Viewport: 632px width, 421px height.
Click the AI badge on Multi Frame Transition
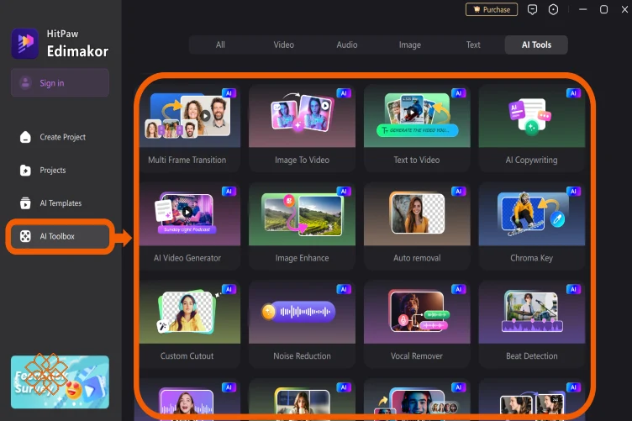pyautogui.click(x=229, y=93)
